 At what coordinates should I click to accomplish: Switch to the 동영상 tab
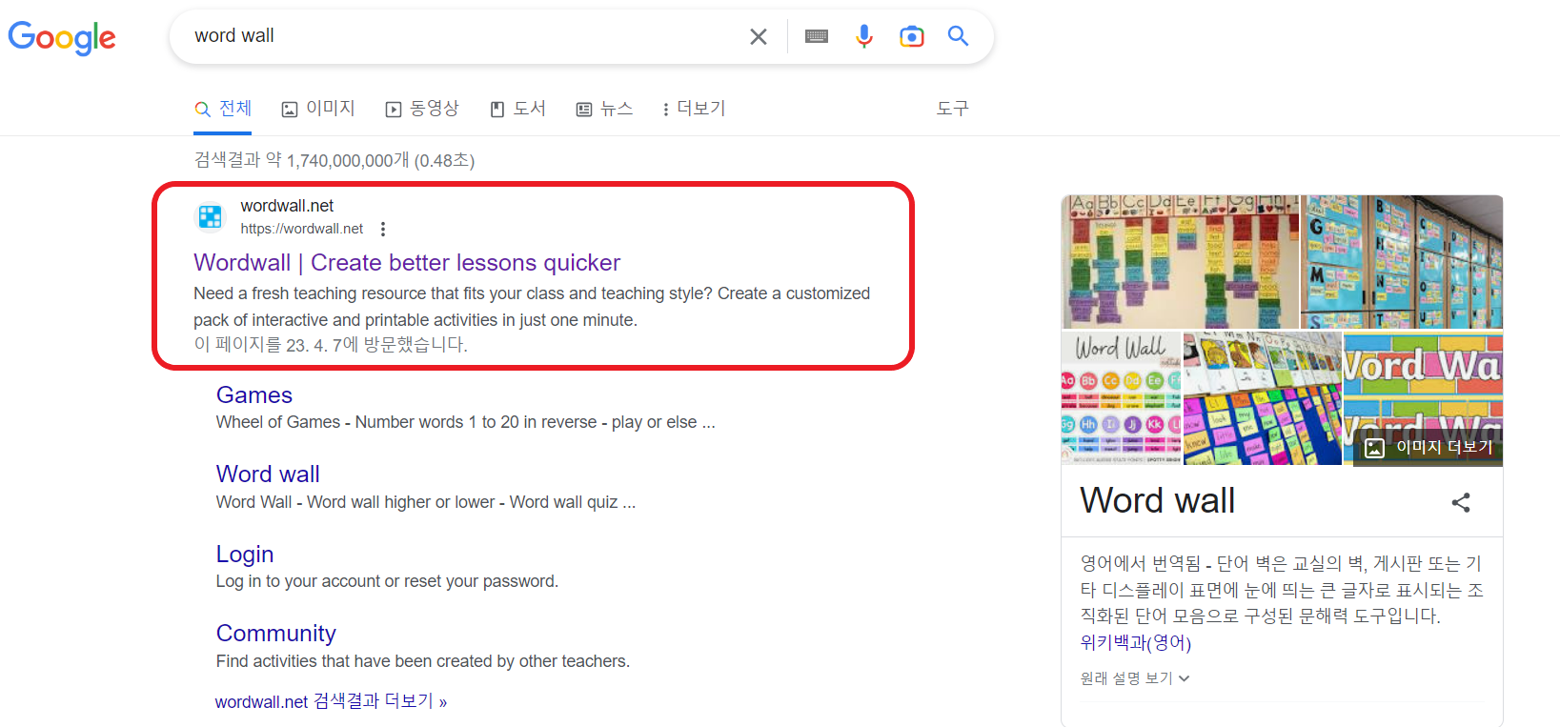(x=422, y=109)
